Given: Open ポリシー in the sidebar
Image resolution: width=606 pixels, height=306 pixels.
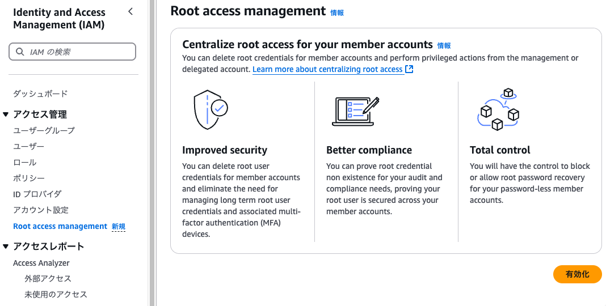Looking at the screenshot, I should [x=29, y=178].
